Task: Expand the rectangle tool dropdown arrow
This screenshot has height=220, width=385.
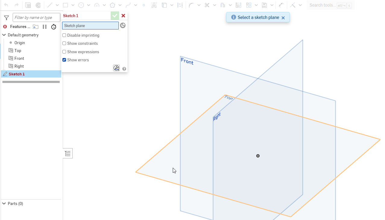Action: (x=73, y=5)
